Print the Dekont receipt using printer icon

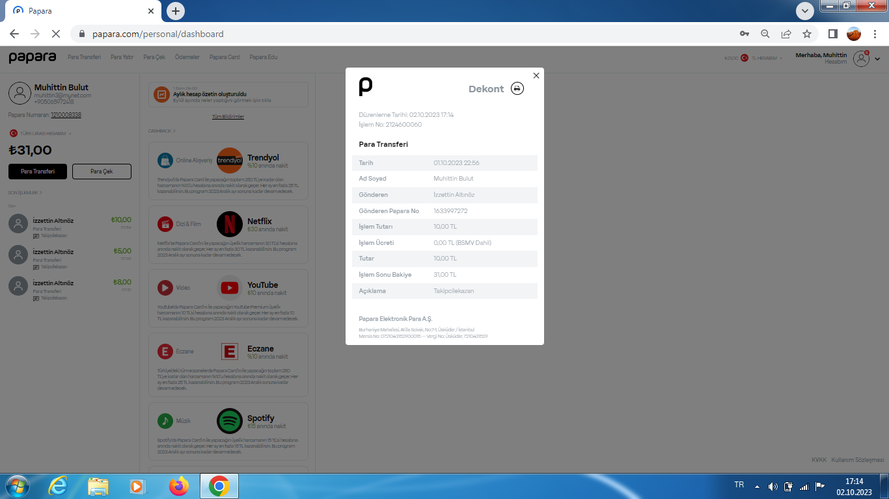click(517, 88)
